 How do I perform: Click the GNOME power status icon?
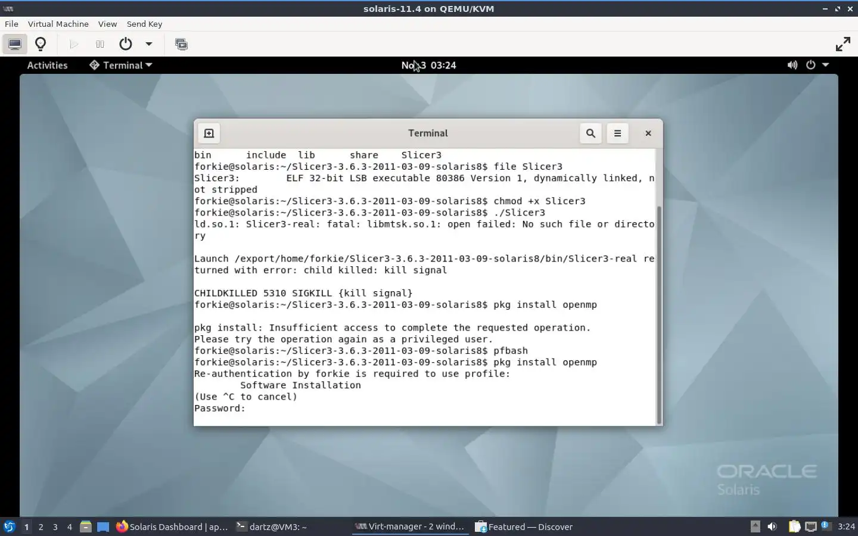click(810, 65)
